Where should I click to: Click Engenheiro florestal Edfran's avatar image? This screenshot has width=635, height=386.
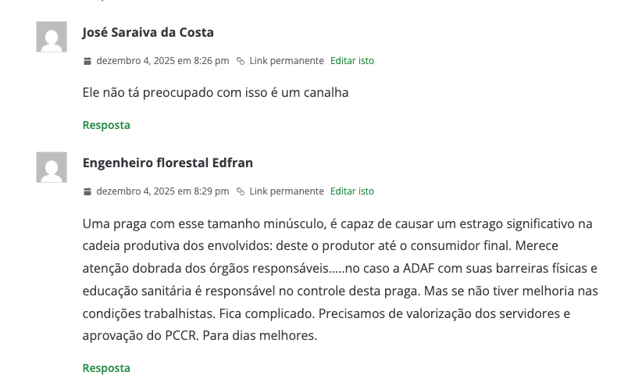(x=52, y=167)
